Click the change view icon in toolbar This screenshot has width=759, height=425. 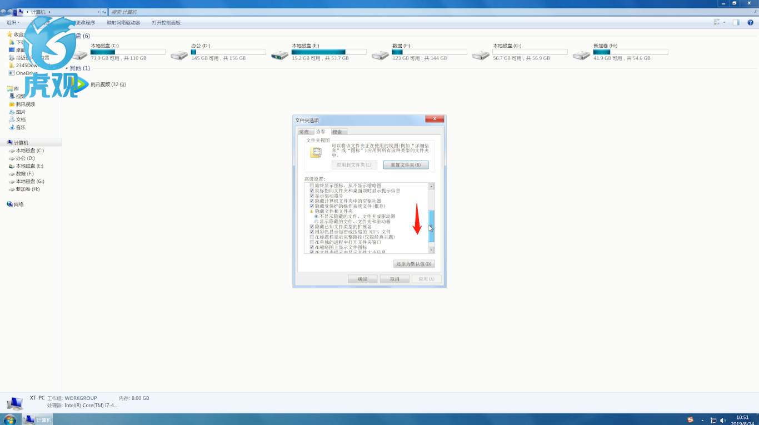(717, 23)
